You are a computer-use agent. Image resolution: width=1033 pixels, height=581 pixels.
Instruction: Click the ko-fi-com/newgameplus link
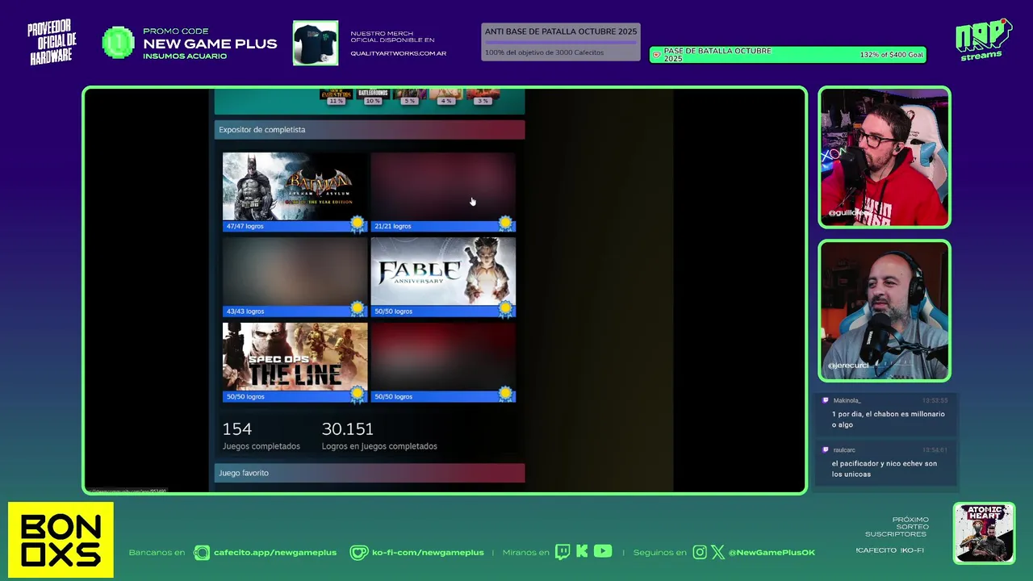pyautogui.click(x=428, y=553)
